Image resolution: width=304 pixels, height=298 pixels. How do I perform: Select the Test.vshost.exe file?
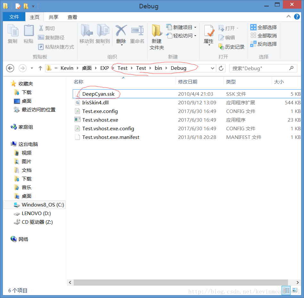point(187,120)
